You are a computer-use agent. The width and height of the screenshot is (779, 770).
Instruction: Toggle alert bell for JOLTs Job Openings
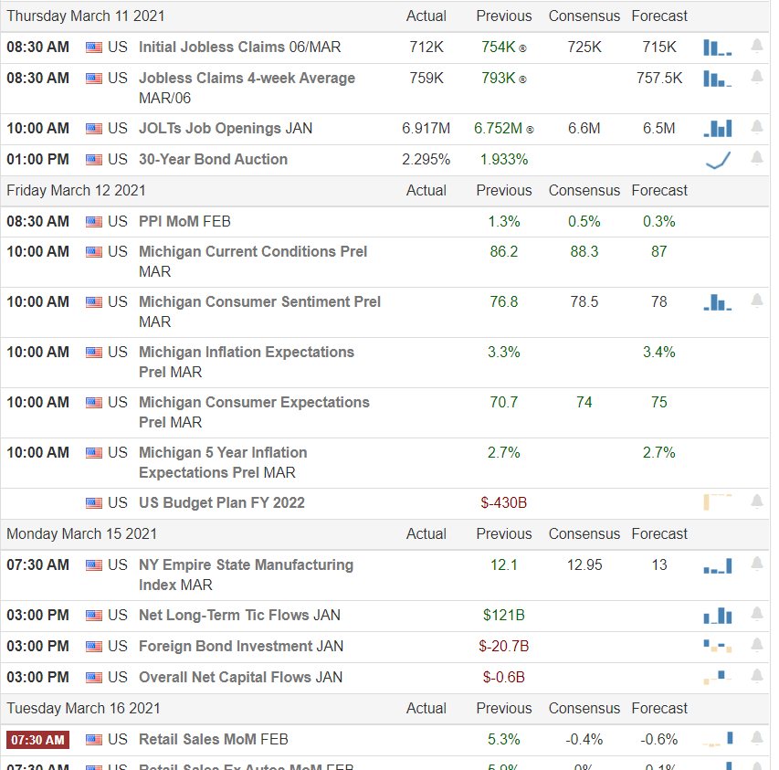click(x=757, y=128)
